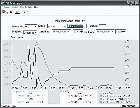Click the humidity MIN 52% reading

[80, 102]
